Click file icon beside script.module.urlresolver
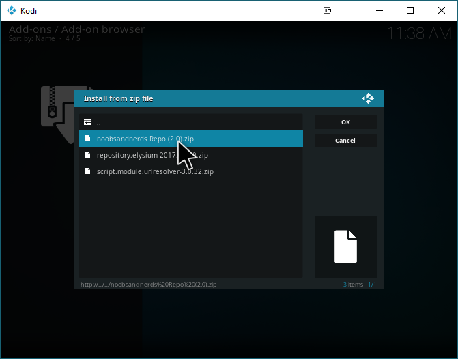 [x=87, y=171]
